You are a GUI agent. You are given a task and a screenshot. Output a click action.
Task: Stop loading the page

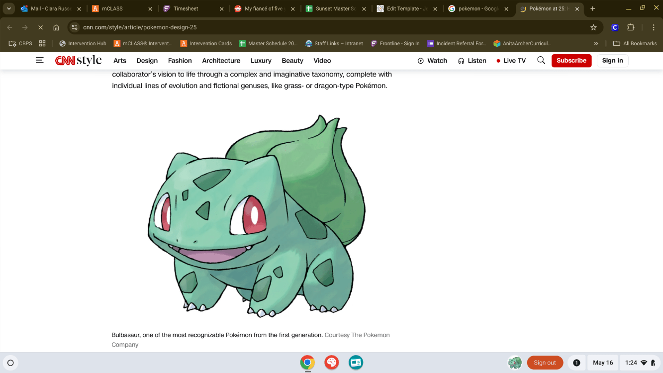click(41, 27)
